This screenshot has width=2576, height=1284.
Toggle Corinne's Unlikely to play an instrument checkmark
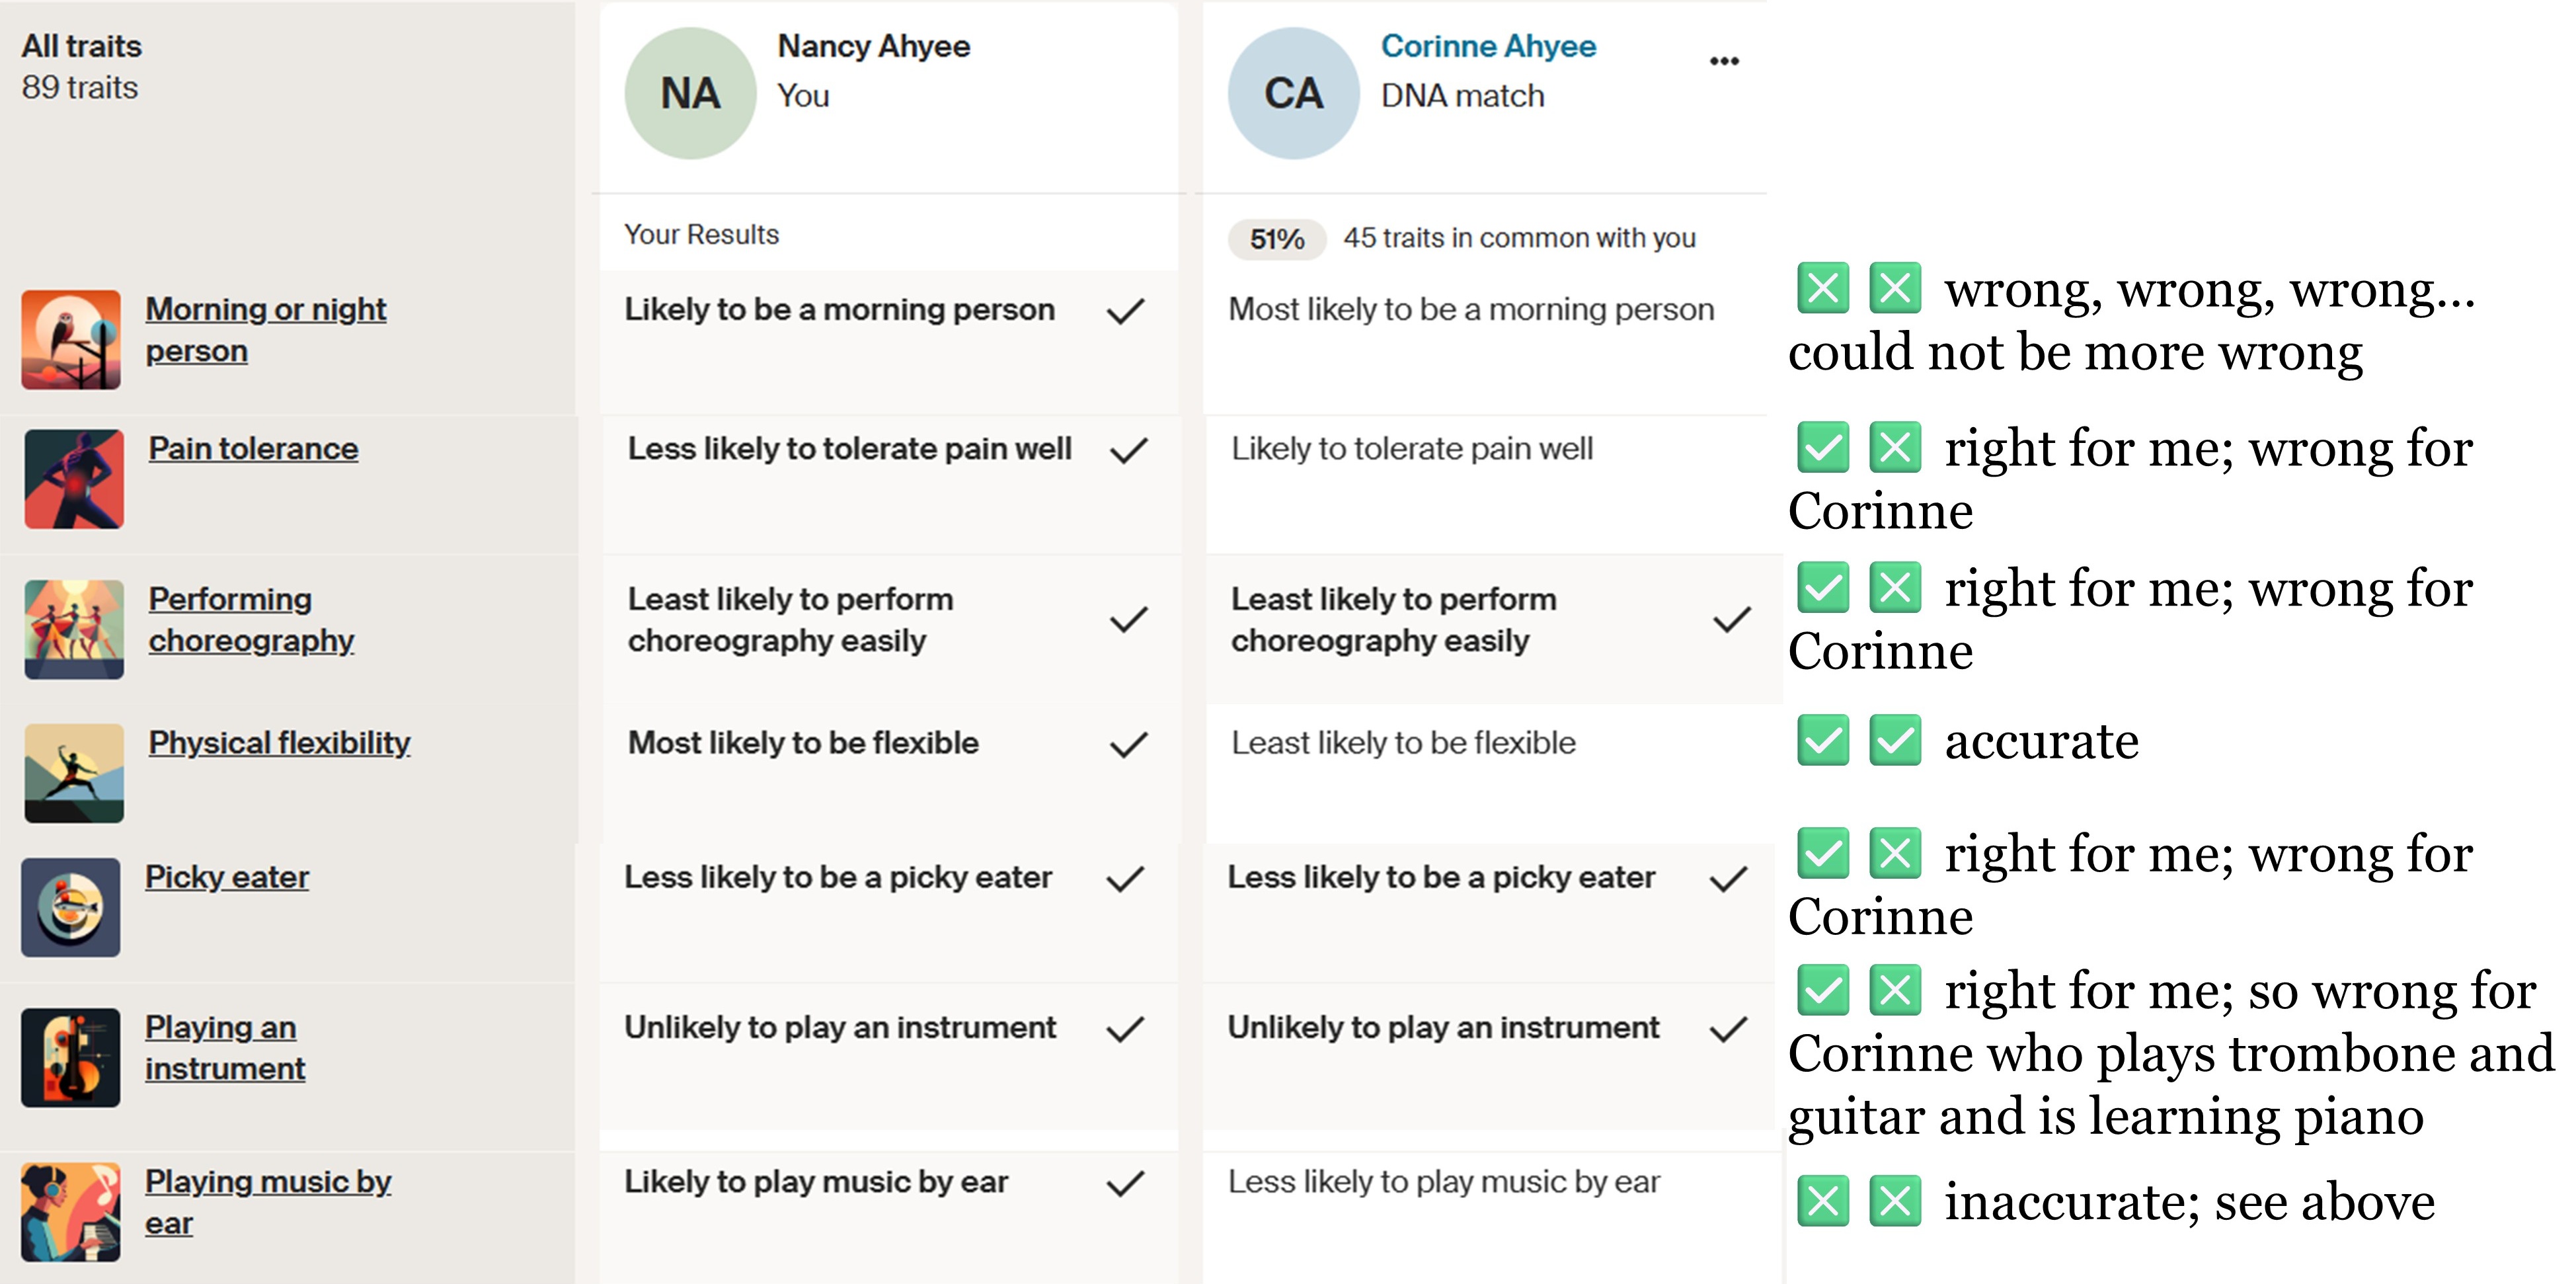1729,1029
